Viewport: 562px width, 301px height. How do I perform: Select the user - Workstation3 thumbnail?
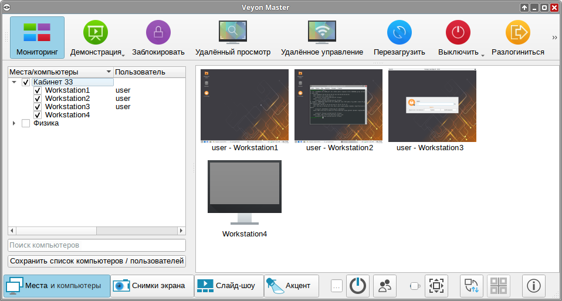point(432,110)
